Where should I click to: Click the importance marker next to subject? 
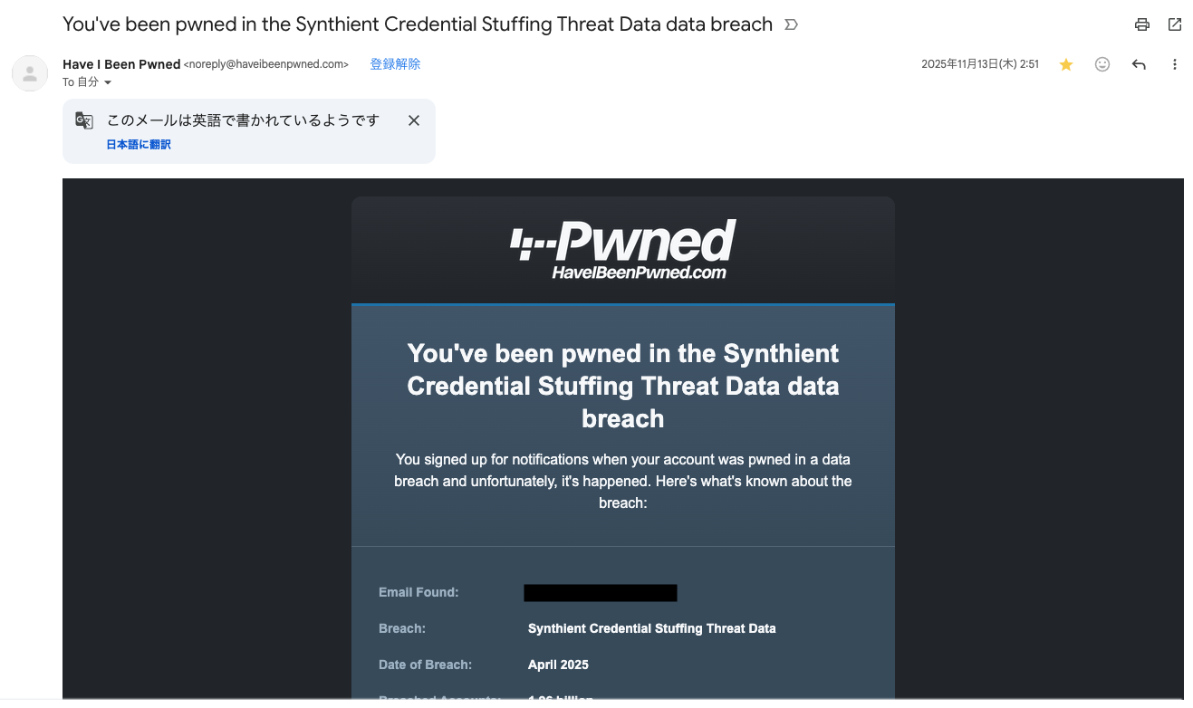point(791,25)
